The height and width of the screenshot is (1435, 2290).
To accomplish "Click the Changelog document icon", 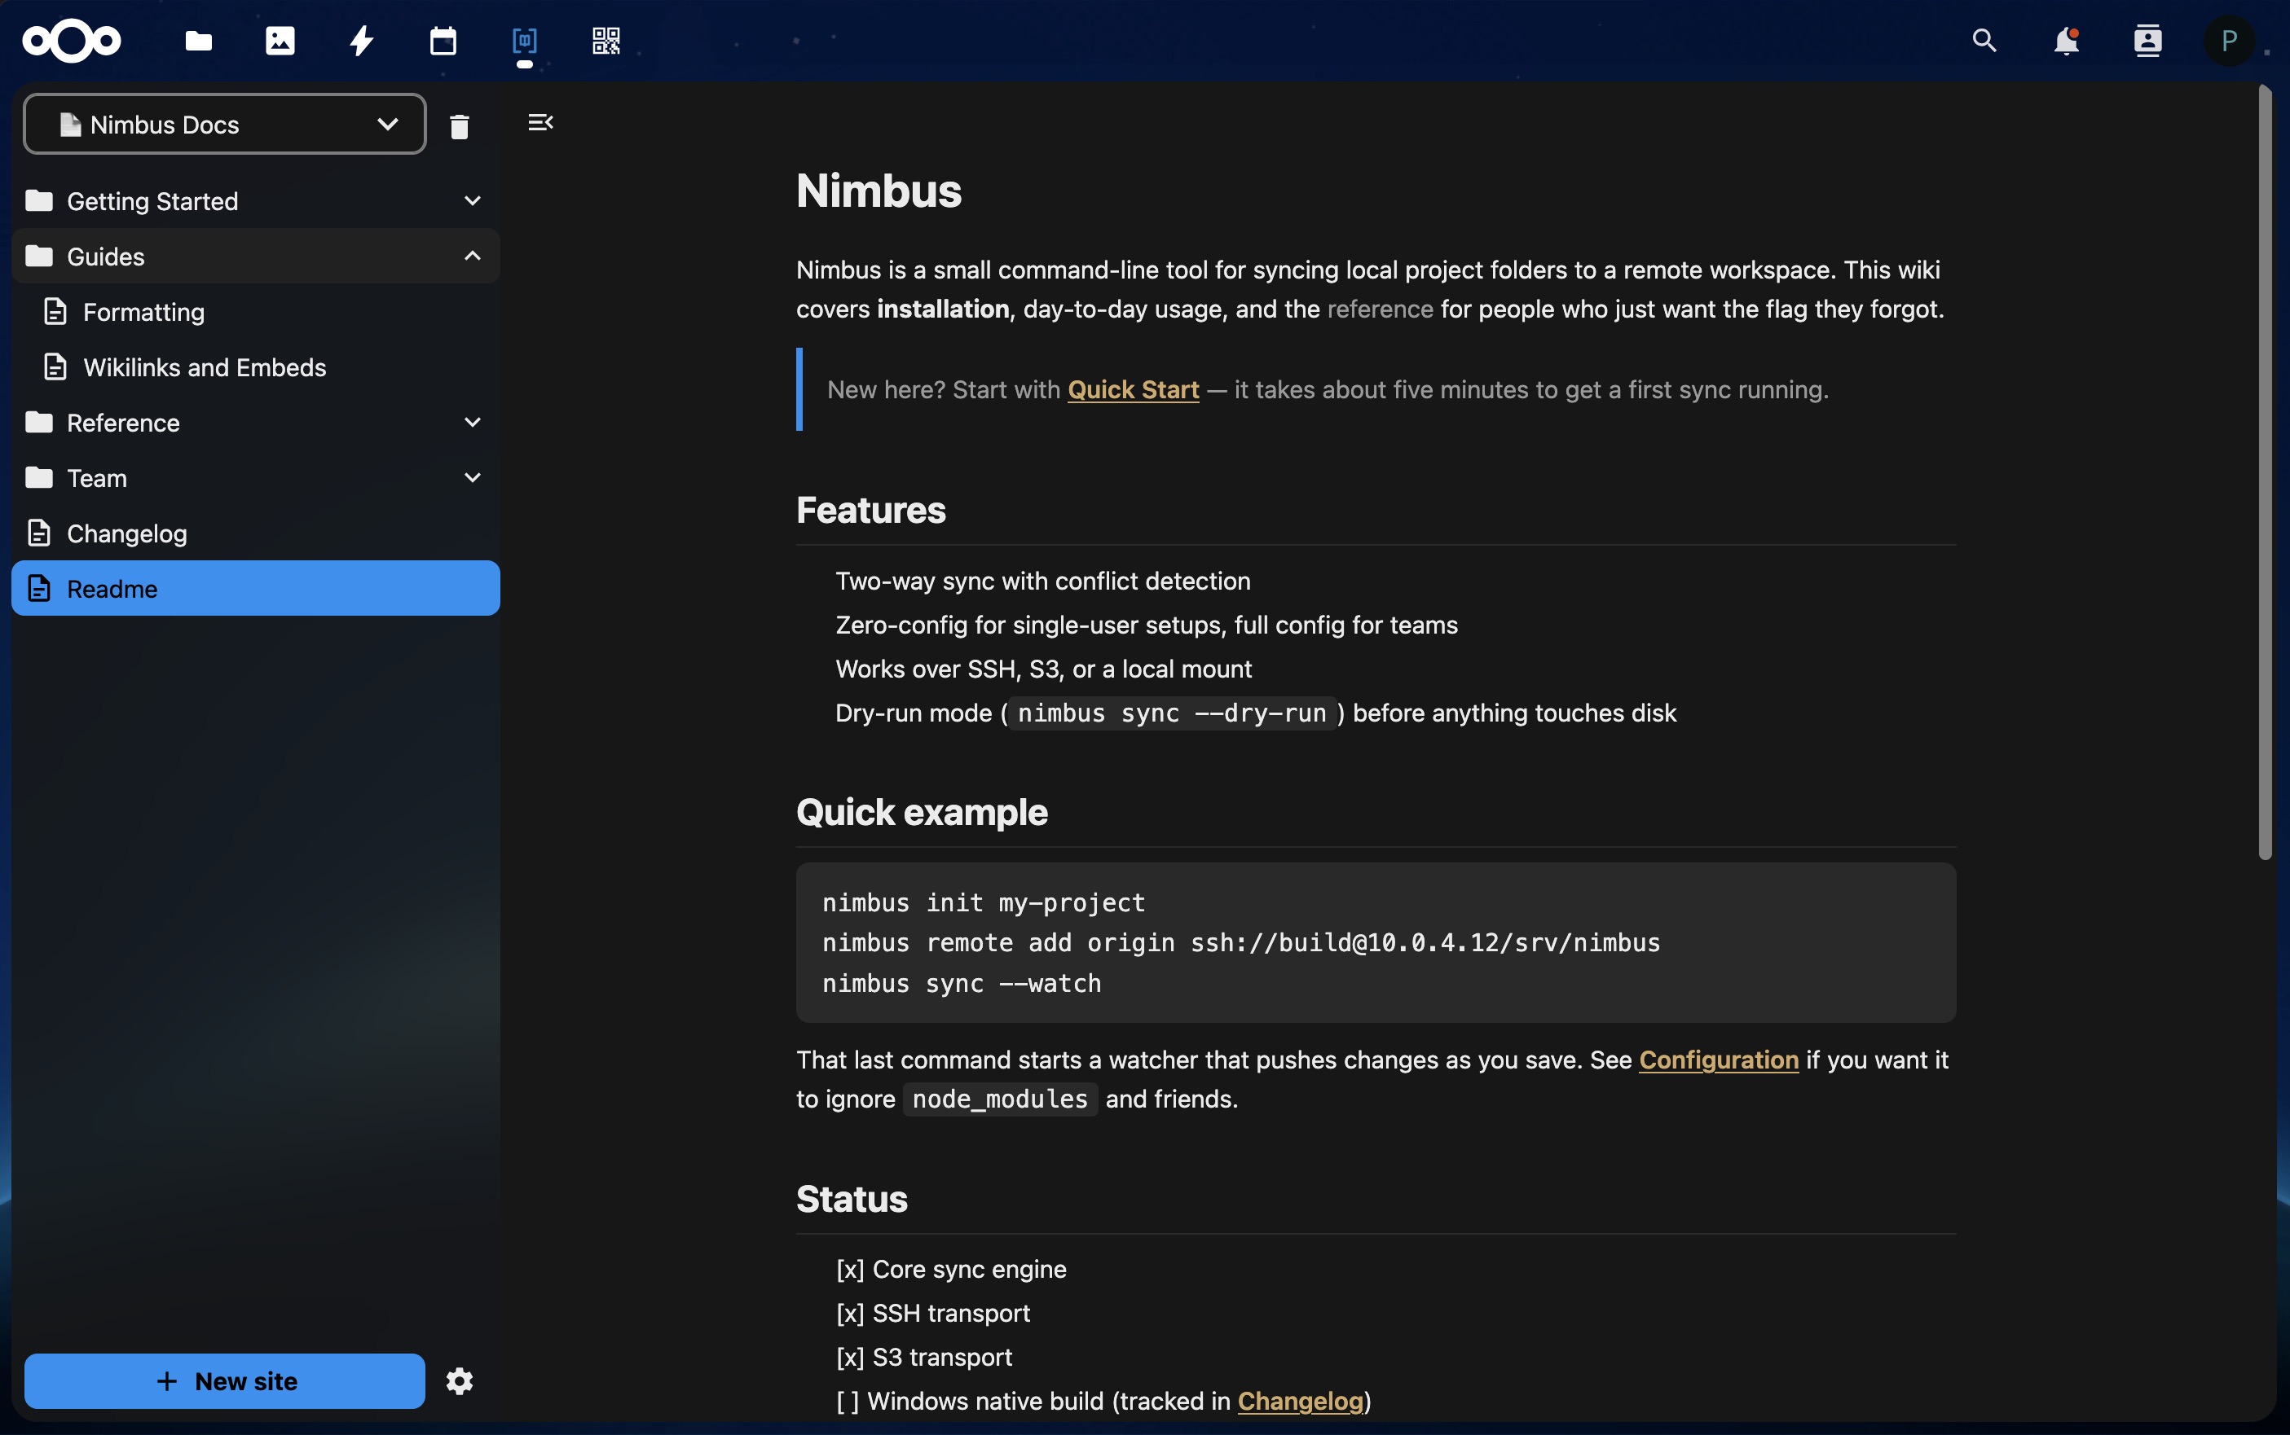I will point(39,533).
